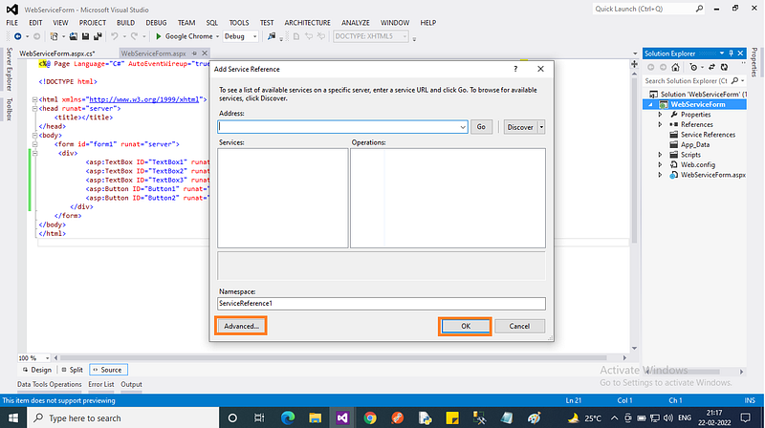Expand the Web.config node
Viewport: 765px width, 428px height.
[x=660, y=164]
